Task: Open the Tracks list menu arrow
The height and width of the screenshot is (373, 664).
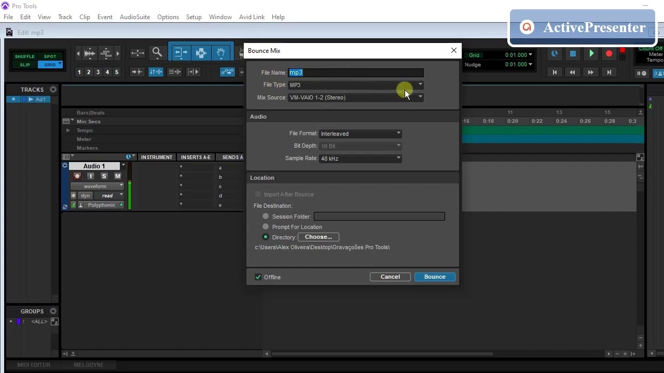Action: point(53,90)
